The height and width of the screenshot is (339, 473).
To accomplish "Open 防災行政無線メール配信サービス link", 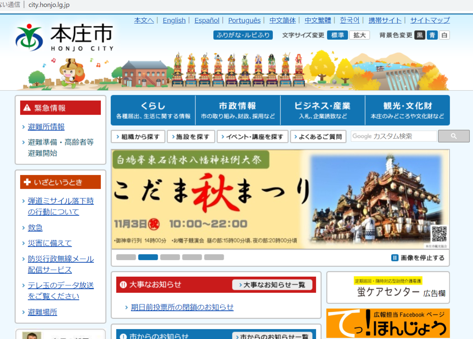I will (x=61, y=264).
